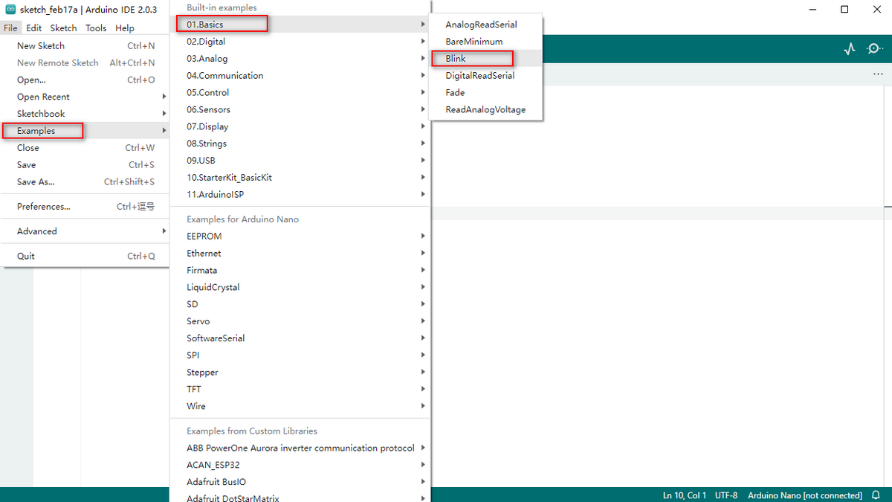Viewport: 892px width, 502px height.
Task: Expand TFT library examples
Action: [300, 389]
